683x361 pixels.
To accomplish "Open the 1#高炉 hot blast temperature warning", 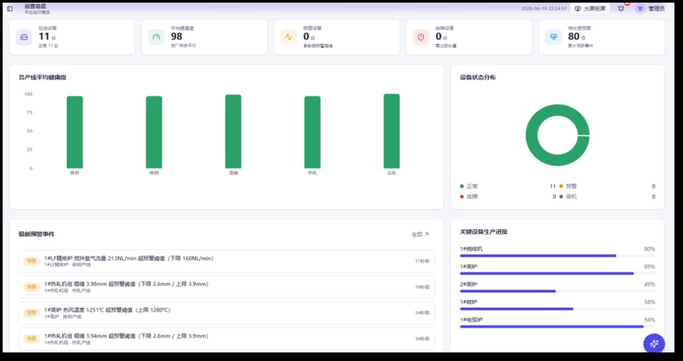I will [227, 313].
